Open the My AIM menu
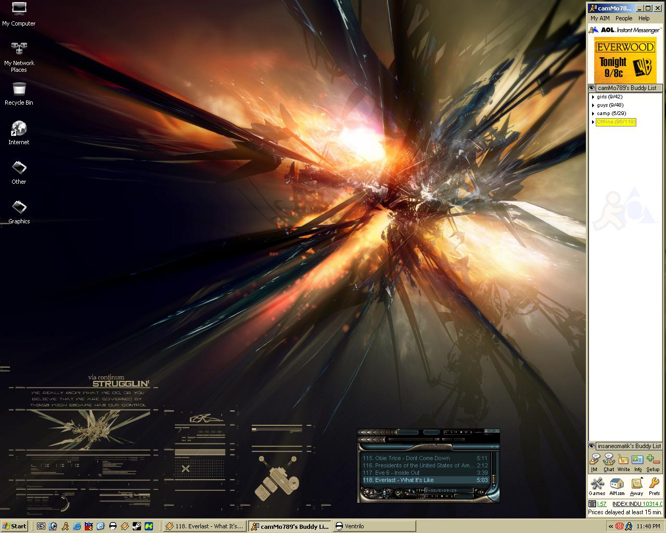The image size is (666, 533). pos(600,18)
